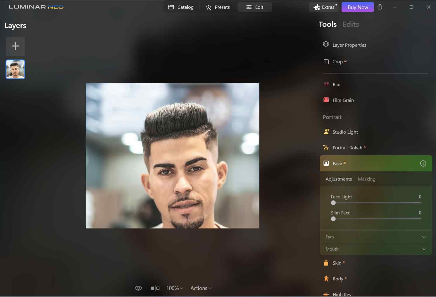This screenshot has width=436, height=297.
Task: Select the Blur tool
Action: tap(337, 84)
